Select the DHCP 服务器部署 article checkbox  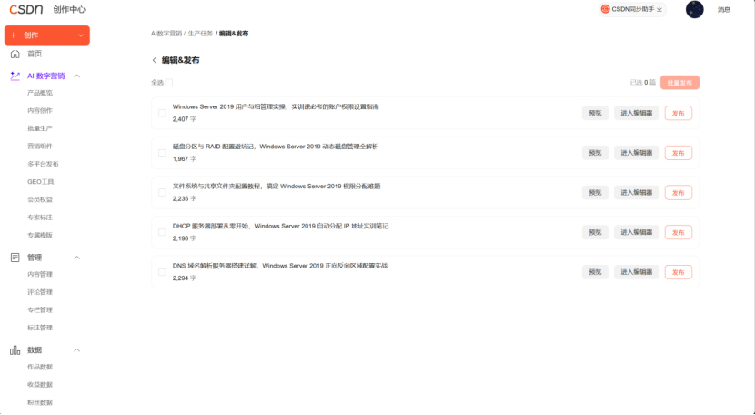[x=162, y=232]
